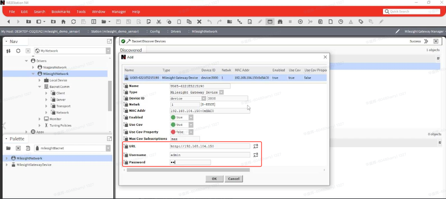This screenshot has height=199, width=446.
Task: Click the Palette close X icon
Action: tap(18, 148)
